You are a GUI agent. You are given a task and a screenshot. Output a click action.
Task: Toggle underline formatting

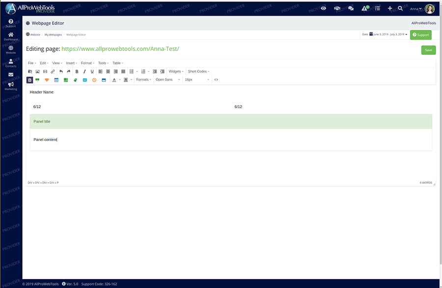(92, 72)
